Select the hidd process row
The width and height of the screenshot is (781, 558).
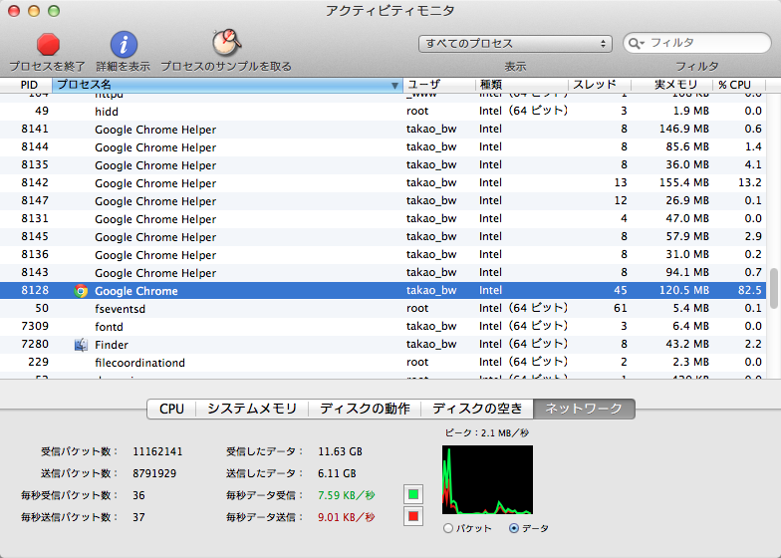[383, 112]
